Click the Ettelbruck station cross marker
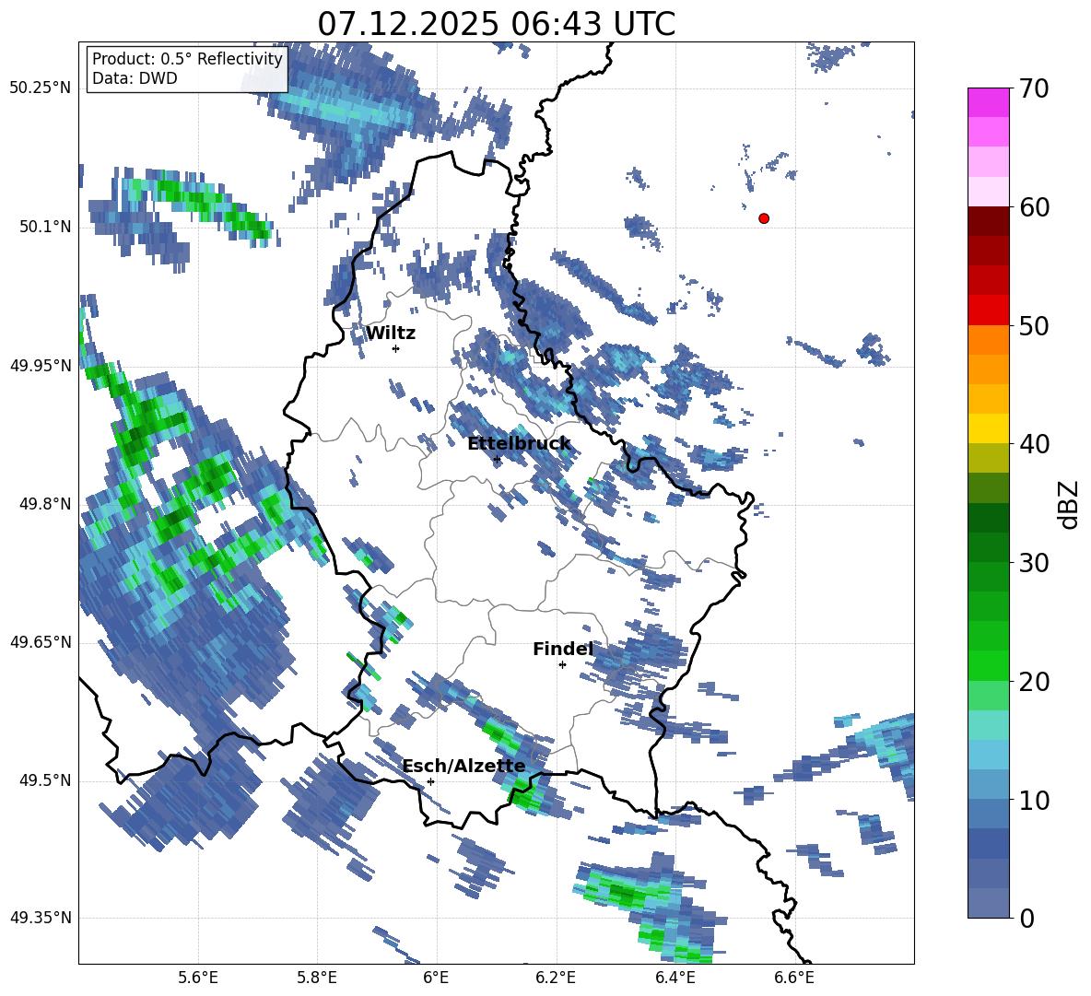 click(x=497, y=459)
